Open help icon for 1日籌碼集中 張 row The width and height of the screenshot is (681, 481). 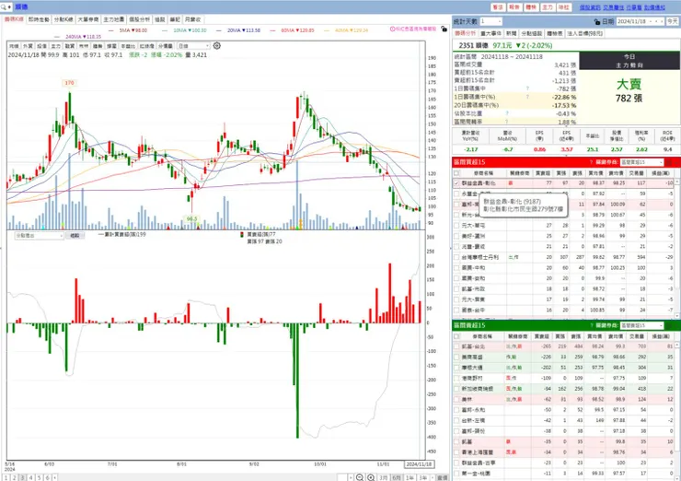[527, 88]
